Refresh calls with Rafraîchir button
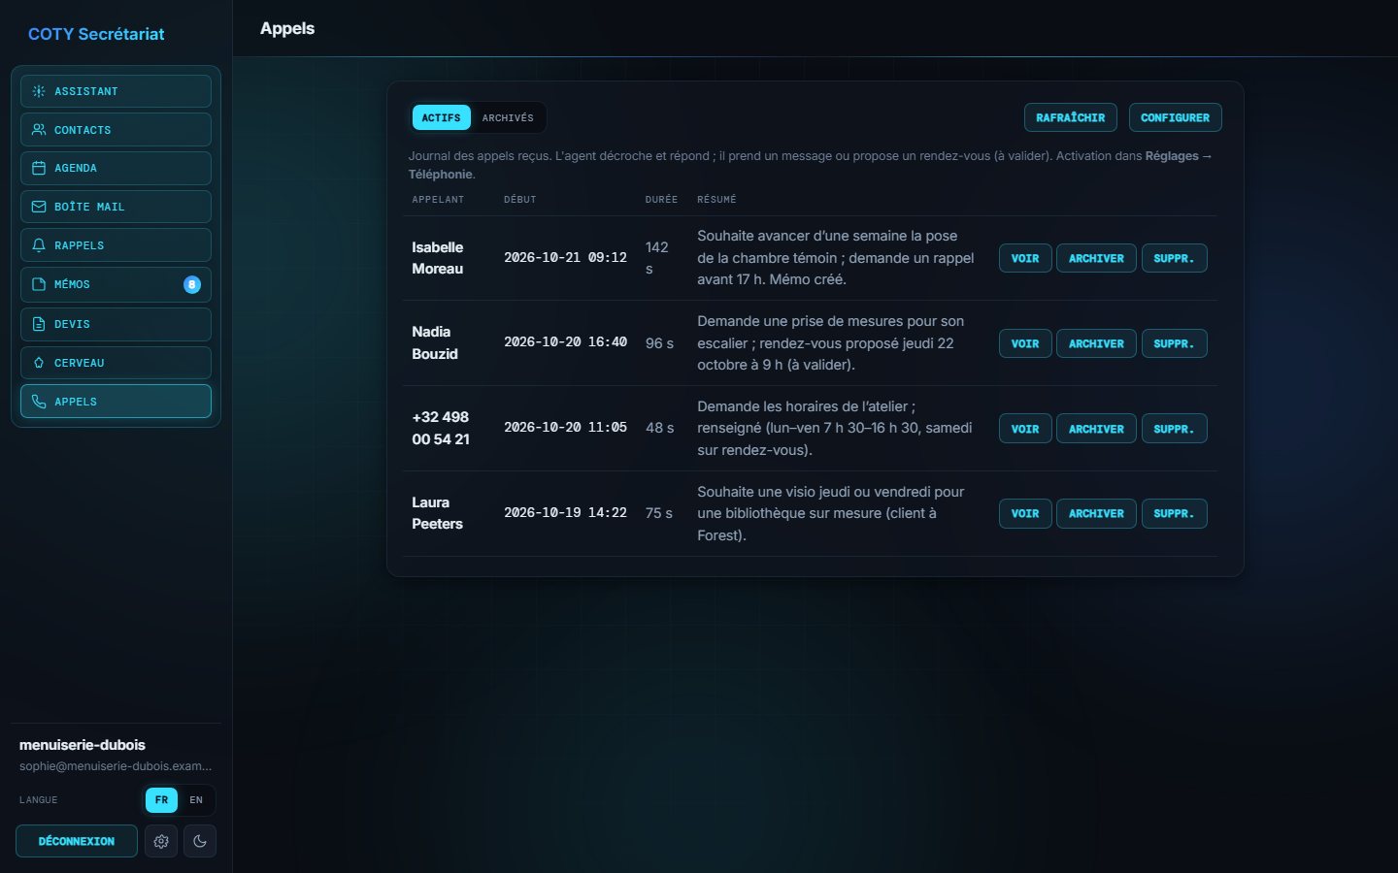This screenshot has width=1398, height=873. 1070,117
